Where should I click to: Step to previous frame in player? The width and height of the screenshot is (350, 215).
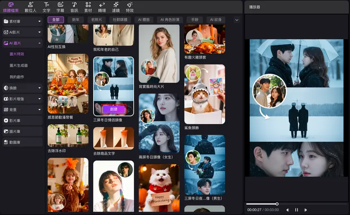288,210
